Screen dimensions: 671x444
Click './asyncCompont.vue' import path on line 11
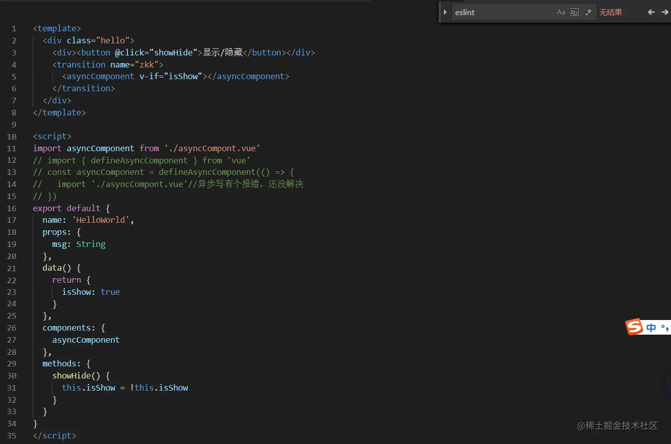tap(212, 148)
